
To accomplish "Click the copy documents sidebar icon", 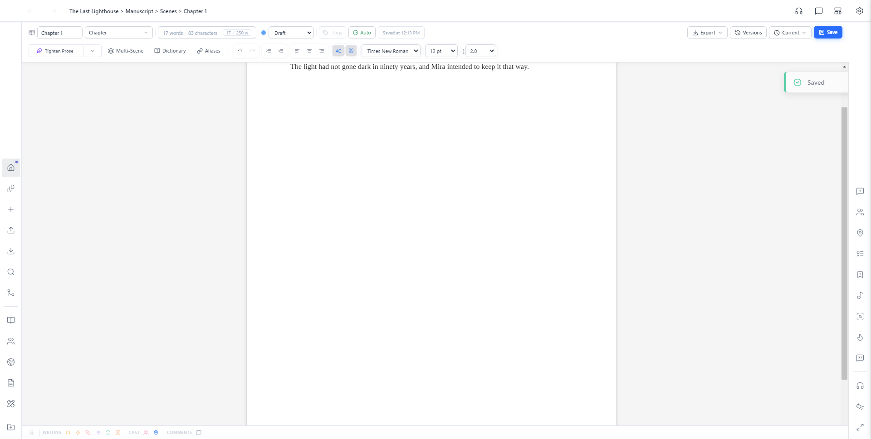I will [11, 188].
